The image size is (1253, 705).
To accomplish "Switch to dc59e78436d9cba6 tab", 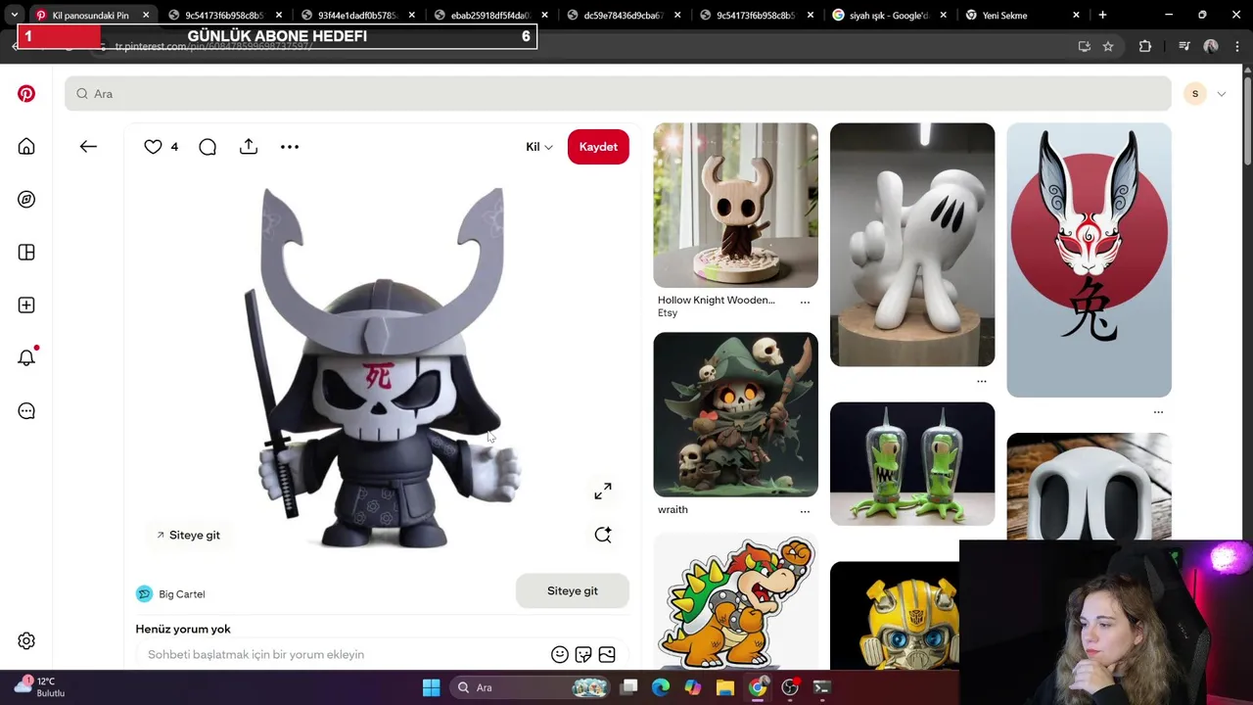I will pos(623,16).
